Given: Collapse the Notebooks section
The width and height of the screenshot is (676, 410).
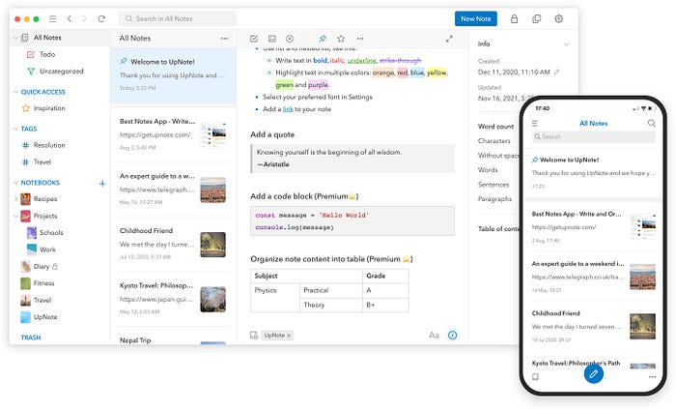Looking at the screenshot, I should pyautogui.click(x=15, y=183).
